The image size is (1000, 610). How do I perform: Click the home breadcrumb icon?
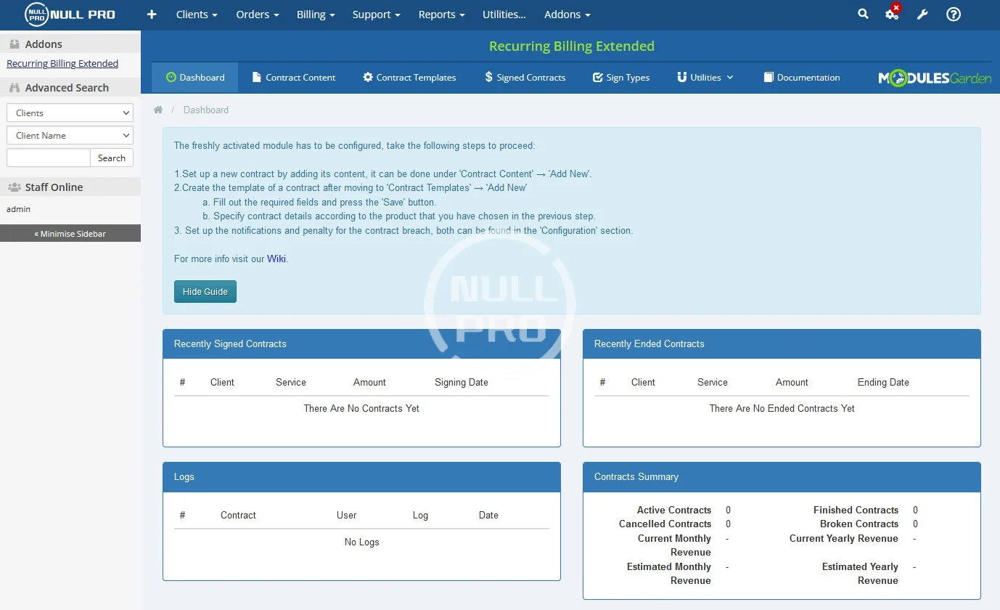click(158, 110)
